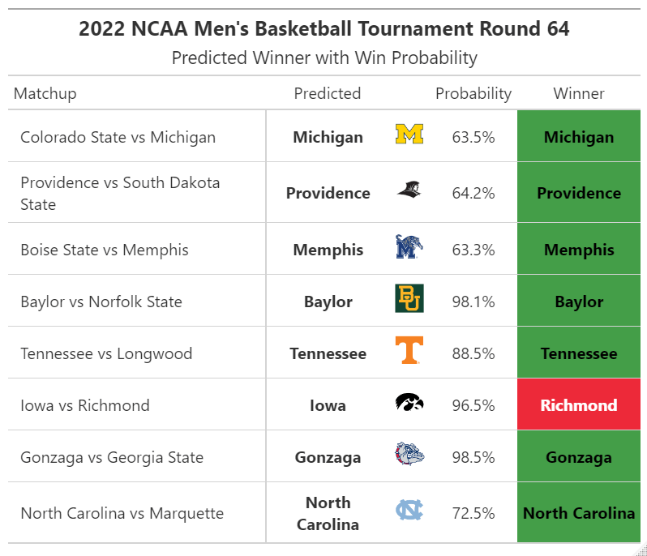Sort by the Predicted column header

point(328,93)
